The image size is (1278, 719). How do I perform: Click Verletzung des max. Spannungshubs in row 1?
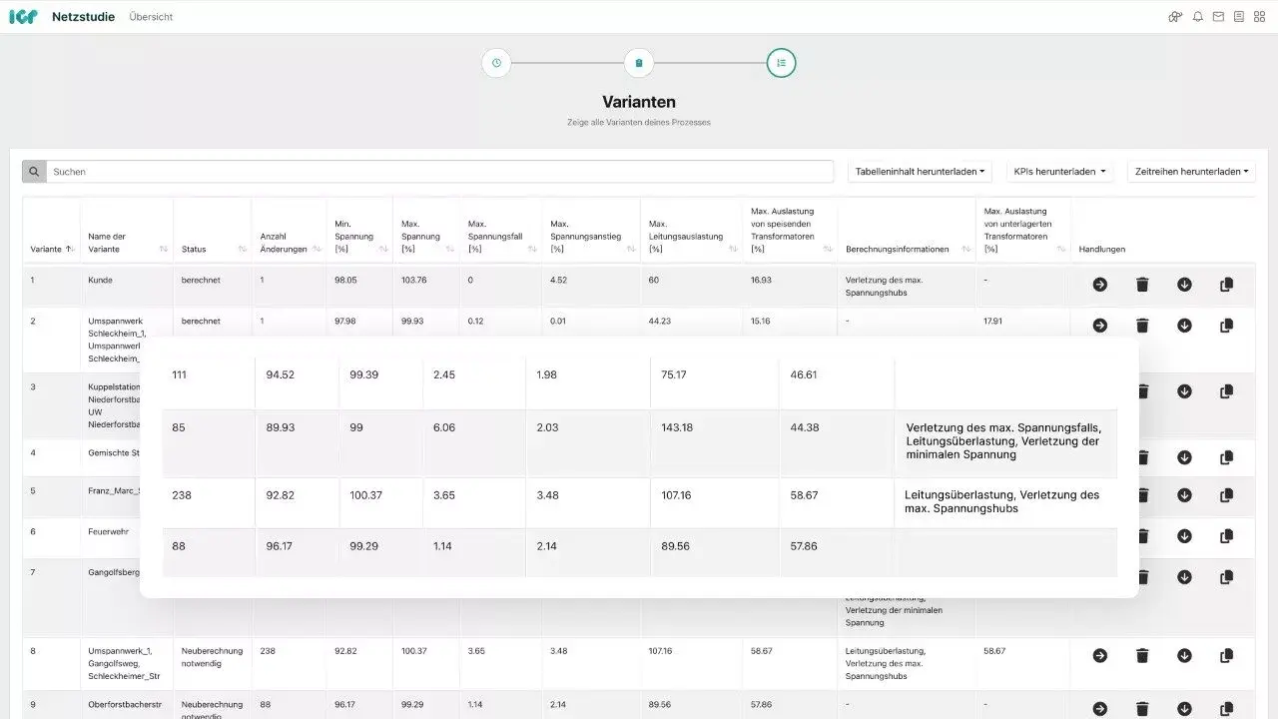tap(884, 286)
